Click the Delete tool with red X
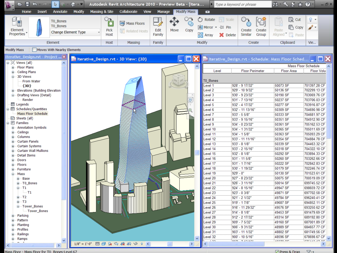337x253 pixels. (x=227, y=35)
